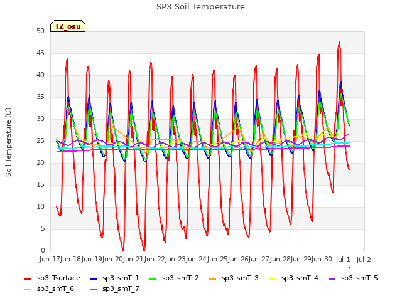Click the highest red peak near Jul 1
Viewport: 402px width, 301px height.
pos(339,41)
